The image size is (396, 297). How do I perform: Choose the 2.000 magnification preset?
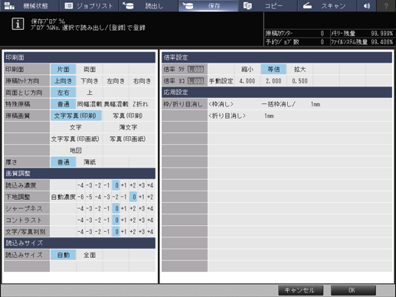click(273, 81)
